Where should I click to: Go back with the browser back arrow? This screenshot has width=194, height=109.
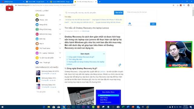pyautogui.click(x=2, y=5)
